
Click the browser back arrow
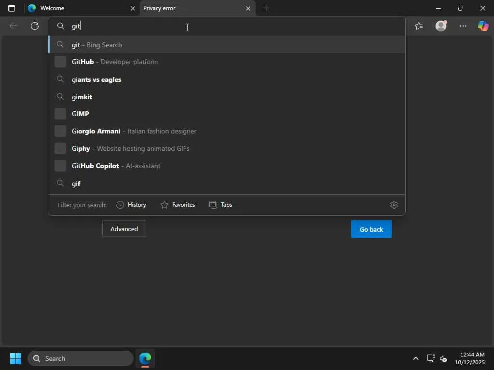tap(14, 26)
